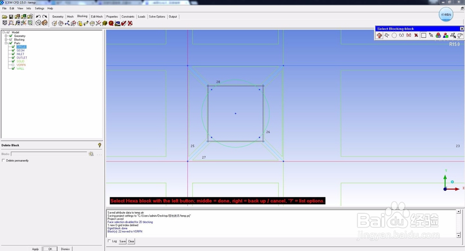Select the Associate blocking tool icon
This screenshot has width=465, height=251.
80,23
